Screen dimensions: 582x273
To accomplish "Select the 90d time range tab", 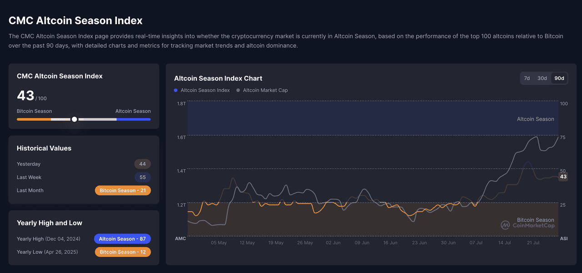I will click(559, 78).
